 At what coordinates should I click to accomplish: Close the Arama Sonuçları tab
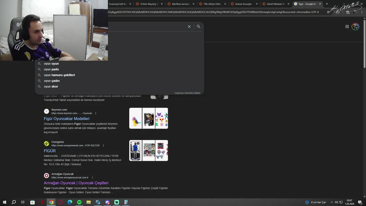click(257, 4)
